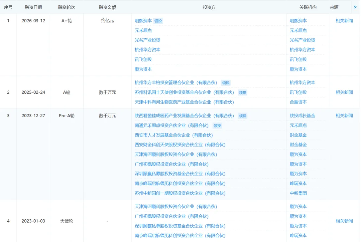The height and width of the screenshot is (242, 361).
Task: Open 中新集团 in the 关联机构 column
Action: 298,193
